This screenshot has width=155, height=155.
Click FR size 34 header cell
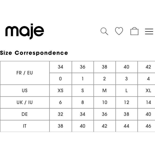point(60,67)
